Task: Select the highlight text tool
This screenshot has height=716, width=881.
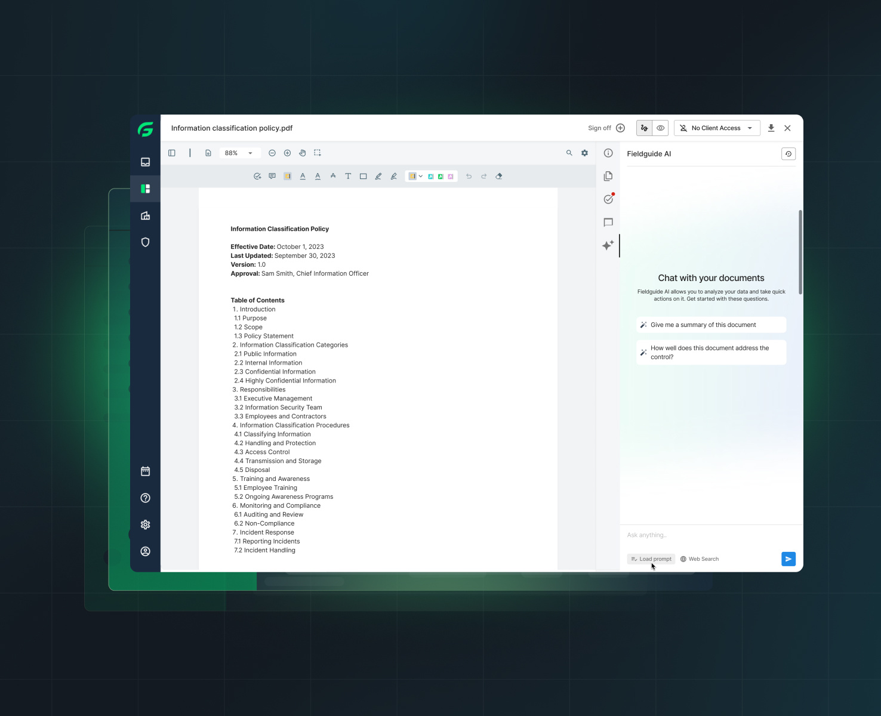Action: pos(287,176)
